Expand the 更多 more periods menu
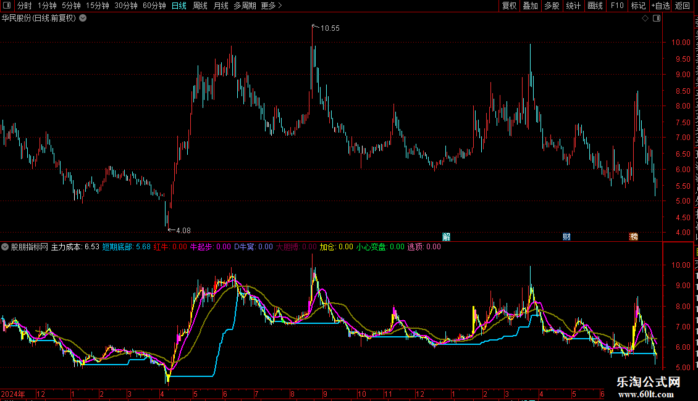 pos(271,6)
